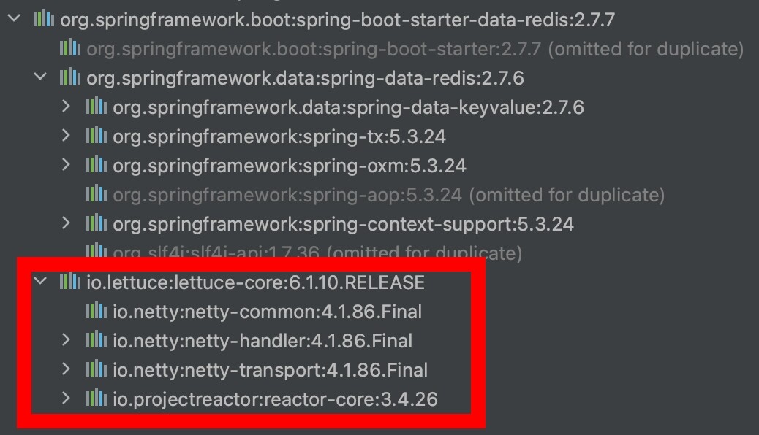Click library icon beside lettuce-core
The image size is (759, 435).
point(70,282)
